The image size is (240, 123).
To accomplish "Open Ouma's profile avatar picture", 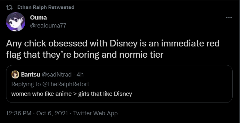I will (x=16, y=22).
